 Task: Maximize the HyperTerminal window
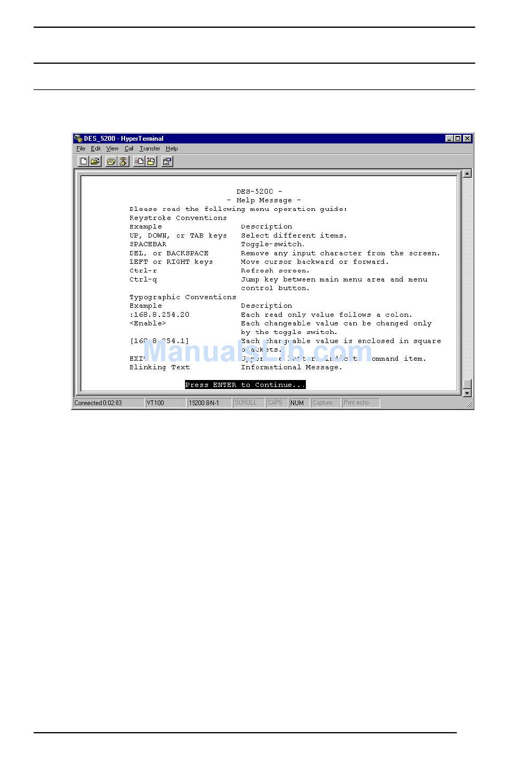[x=458, y=138]
